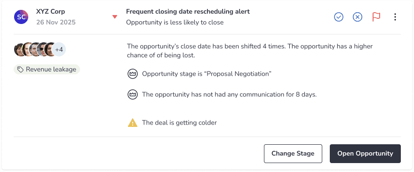Click the 26 Nov 2025 date

click(x=56, y=23)
